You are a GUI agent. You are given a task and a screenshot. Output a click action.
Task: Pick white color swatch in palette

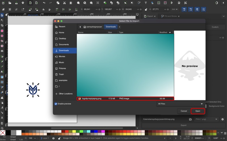point(19,133)
